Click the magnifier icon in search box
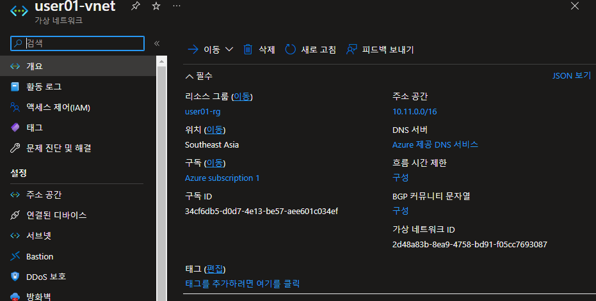596x301 pixels. 17,43
